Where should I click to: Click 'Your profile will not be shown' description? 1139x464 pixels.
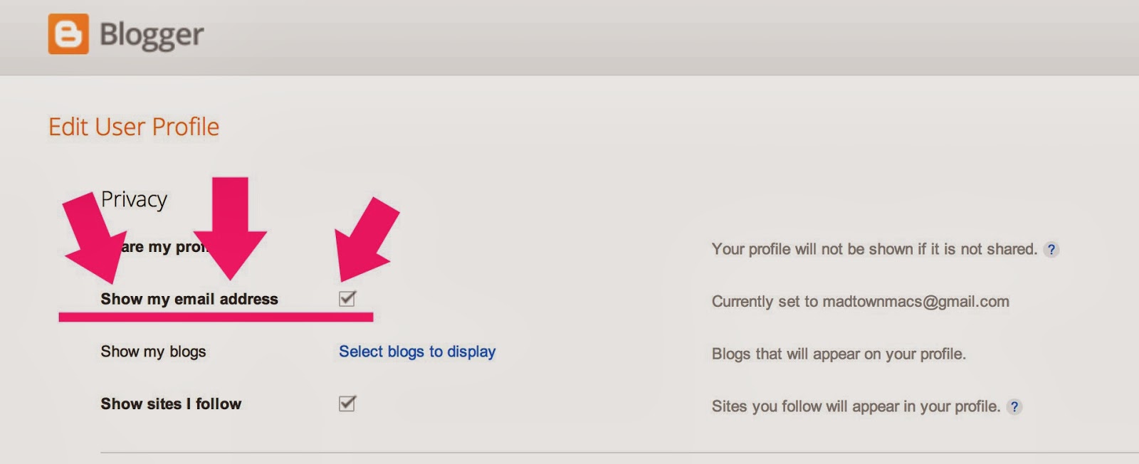point(874,249)
